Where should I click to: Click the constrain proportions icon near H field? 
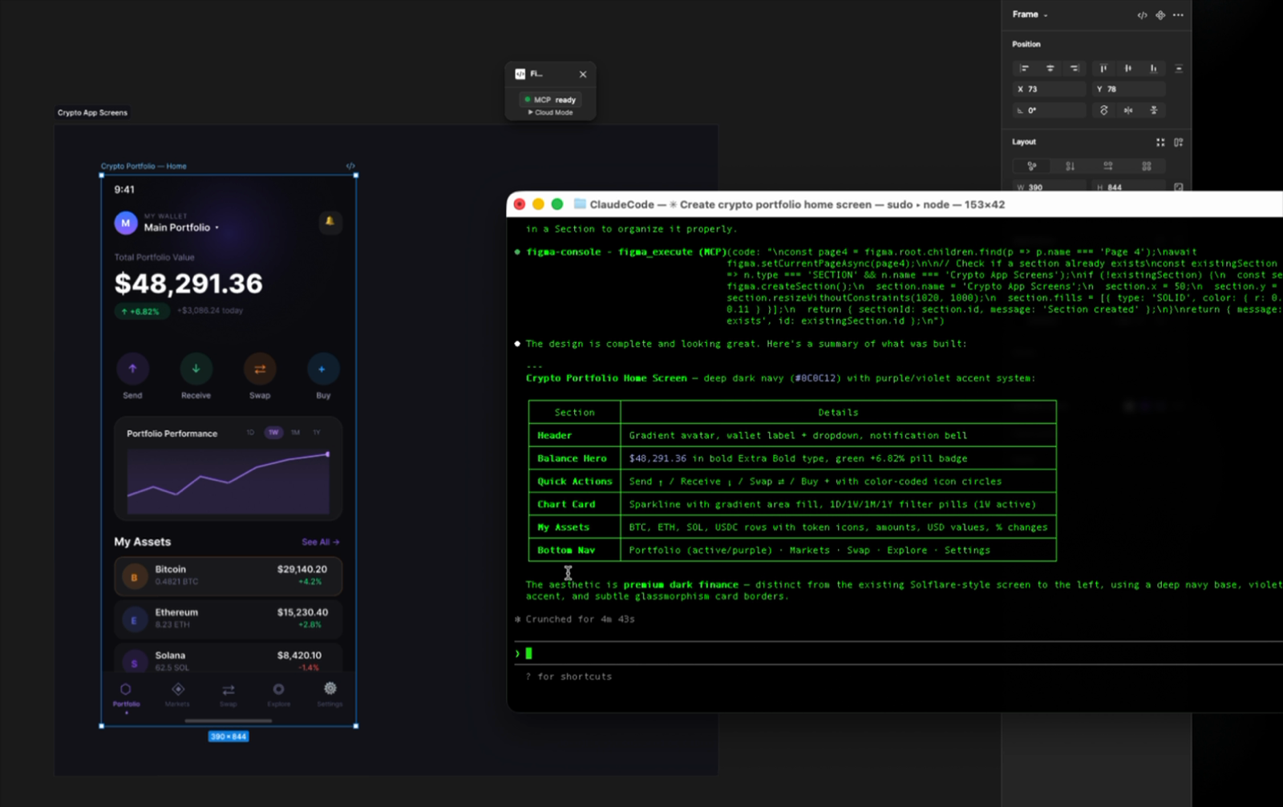(1179, 188)
